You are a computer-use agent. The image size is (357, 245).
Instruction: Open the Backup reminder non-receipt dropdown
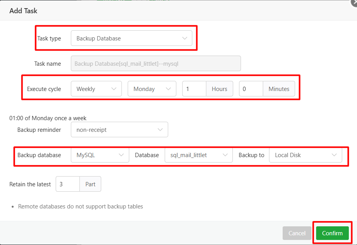(119, 130)
